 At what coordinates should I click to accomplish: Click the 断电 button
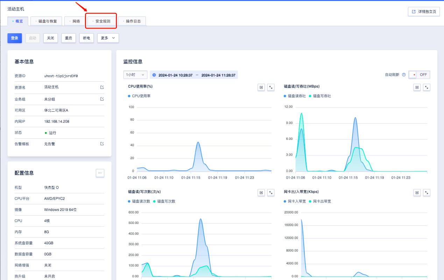point(86,38)
